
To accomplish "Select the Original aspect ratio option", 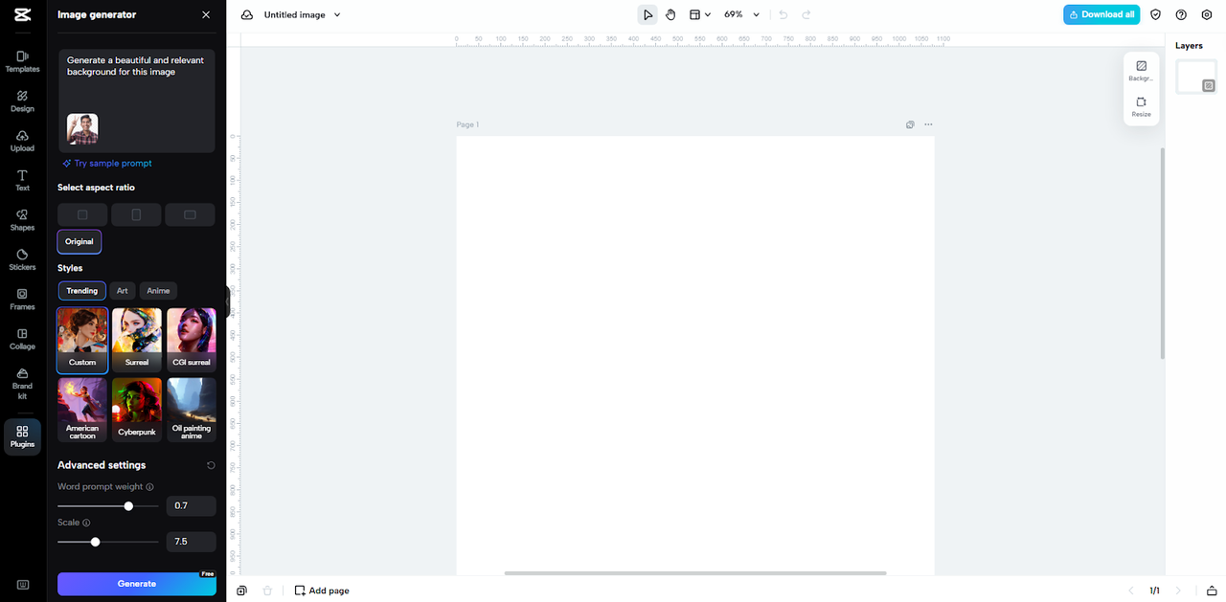I will tap(79, 241).
